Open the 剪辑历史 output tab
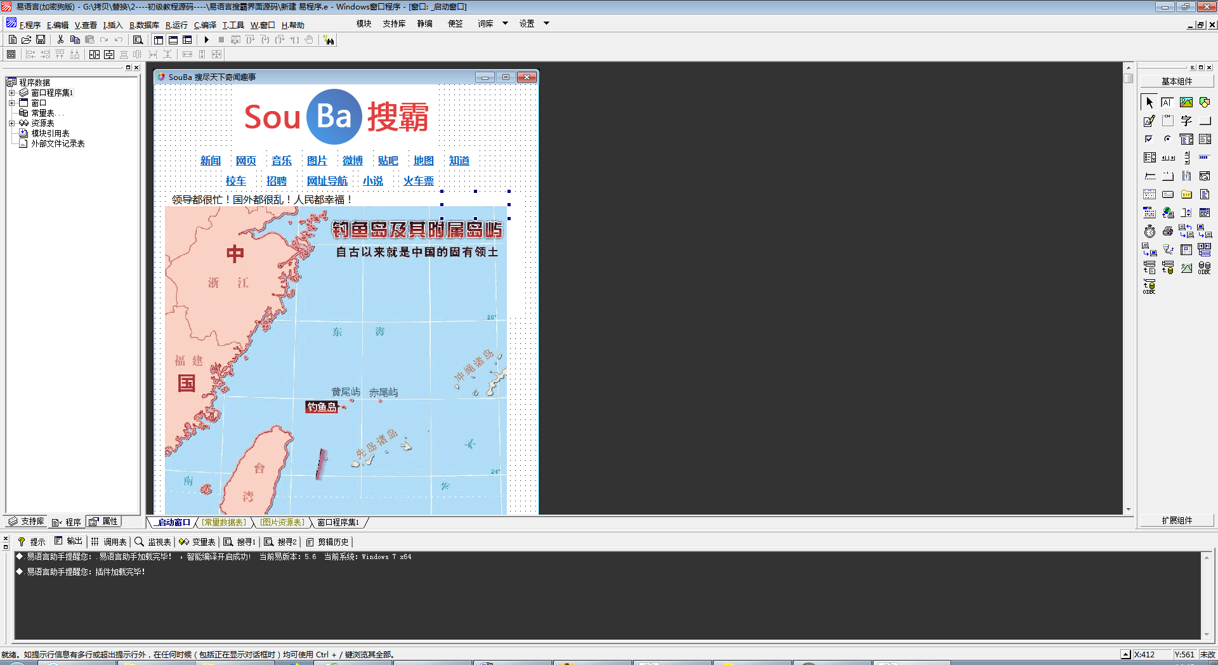Image resolution: width=1218 pixels, height=665 pixels. pos(327,542)
